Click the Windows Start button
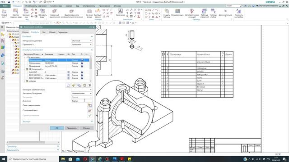This screenshot has height=162, width=289. point(4,159)
